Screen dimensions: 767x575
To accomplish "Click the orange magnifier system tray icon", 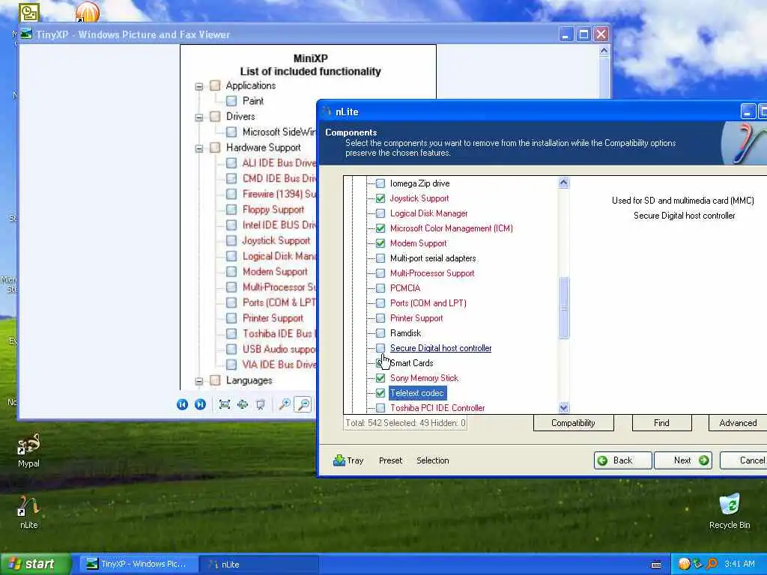I will (712, 564).
